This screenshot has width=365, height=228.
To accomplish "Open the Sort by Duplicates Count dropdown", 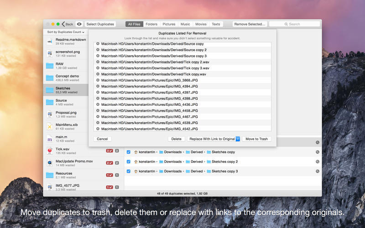I will click(x=66, y=32).
